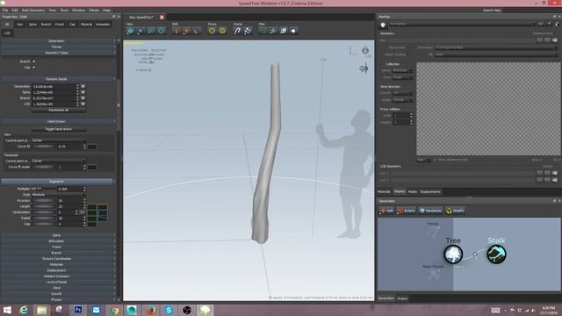Screen dimensions: 562x316
Task: Open the File menu
Action: [x=5, y=11]
